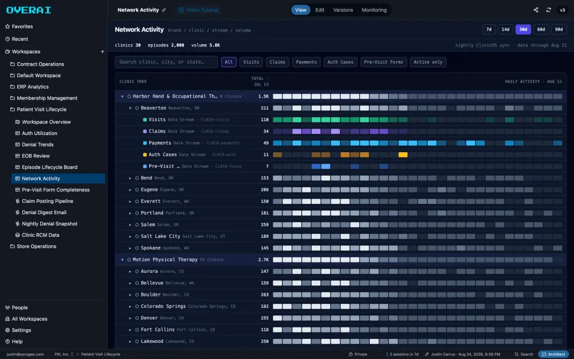The height and width of the screenshot is (359, 574).
Task: Click the yellow Auth Cases stream color swatch
Action: click(x=145, y=155)
